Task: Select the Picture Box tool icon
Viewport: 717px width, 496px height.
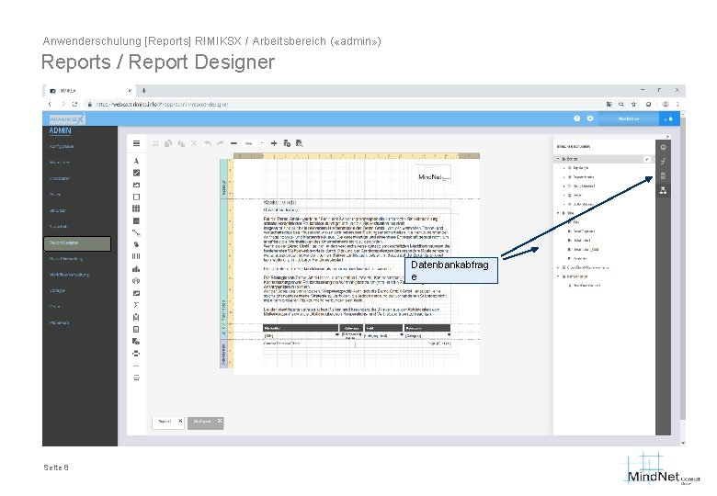Action: 136,185
